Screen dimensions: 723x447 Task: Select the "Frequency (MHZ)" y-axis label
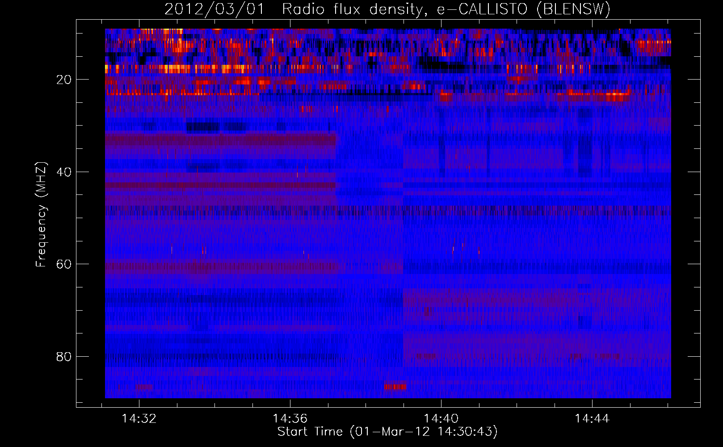tap(41, 215)
